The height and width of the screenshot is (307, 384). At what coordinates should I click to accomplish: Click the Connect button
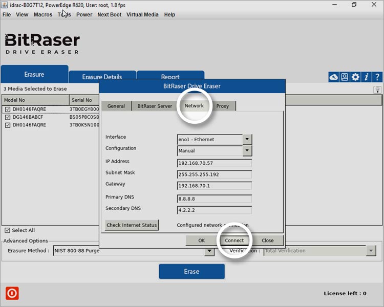pos(234,240)
